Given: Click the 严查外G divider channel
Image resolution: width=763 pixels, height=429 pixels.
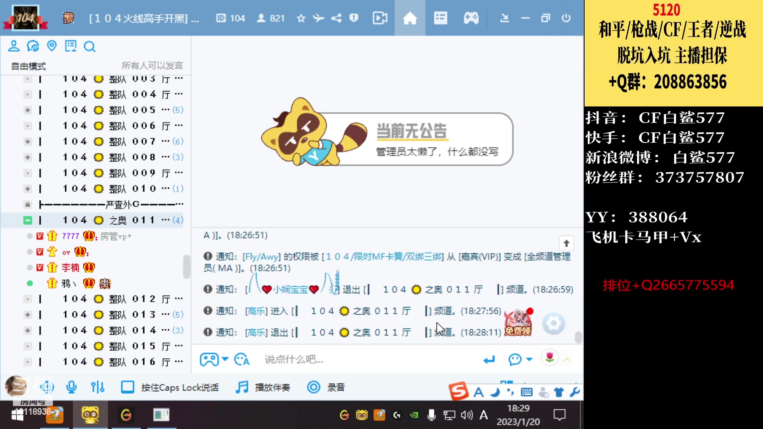Looking at the screenshot, I should tap(95, 205).
